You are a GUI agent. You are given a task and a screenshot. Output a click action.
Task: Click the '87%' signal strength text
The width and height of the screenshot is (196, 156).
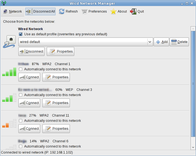tap(35, 64)
